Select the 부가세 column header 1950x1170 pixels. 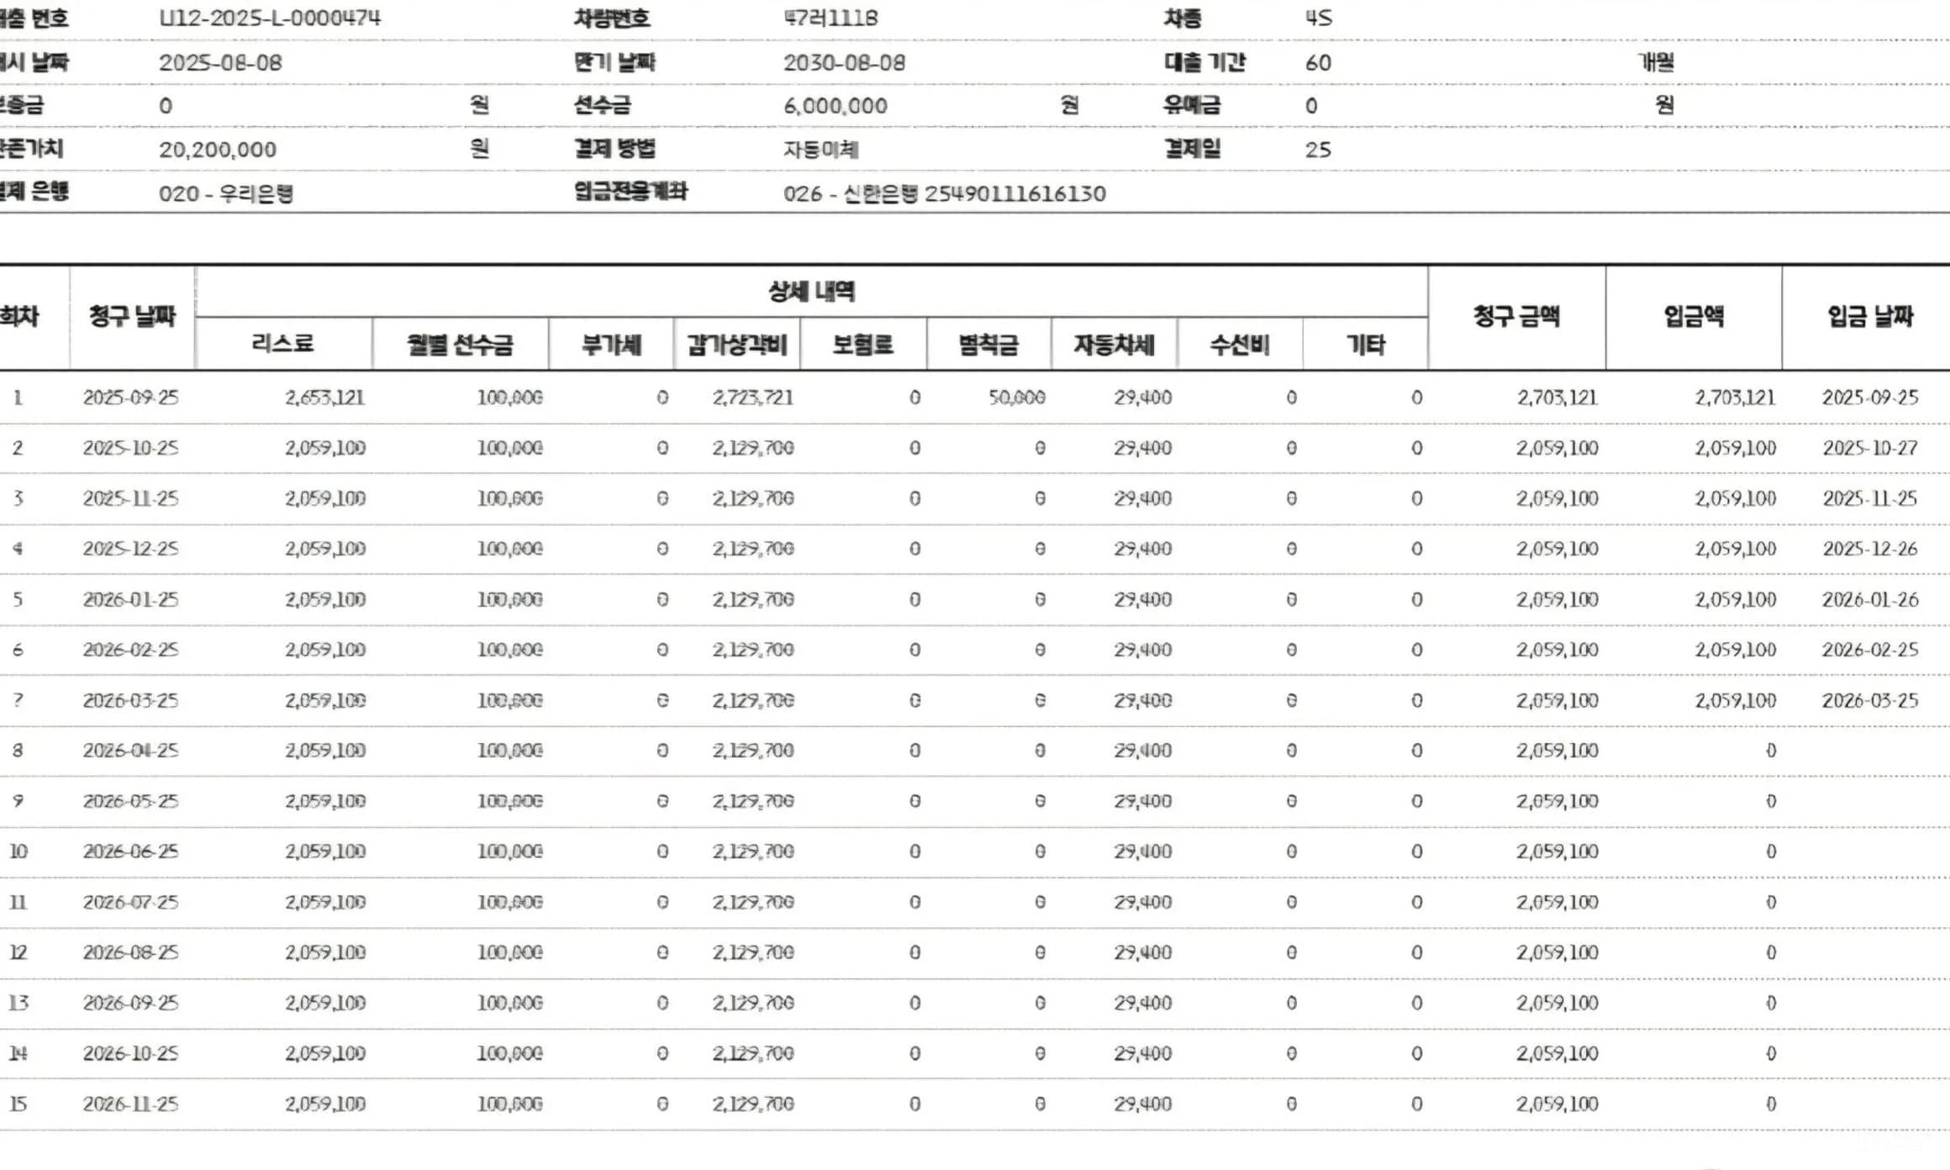coord(611,345)
